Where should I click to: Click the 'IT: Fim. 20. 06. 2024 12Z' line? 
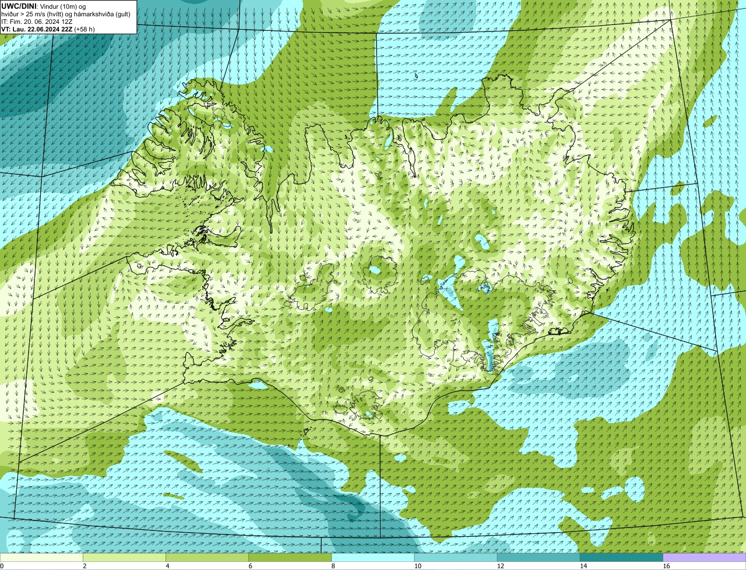point(37,21)
